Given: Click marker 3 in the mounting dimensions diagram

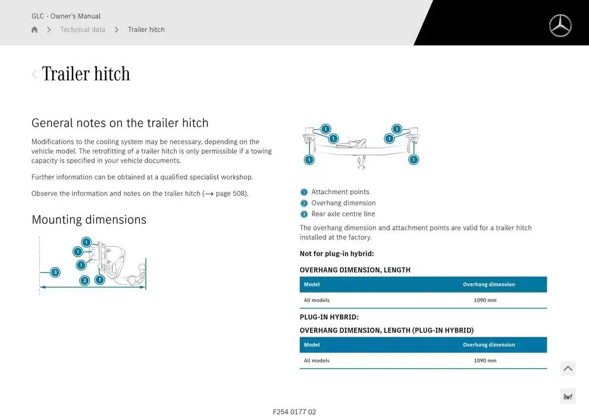Looking at the screenshot, I should [x=55, y=272].
